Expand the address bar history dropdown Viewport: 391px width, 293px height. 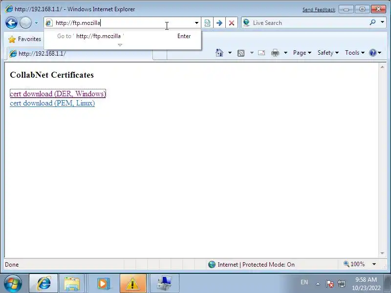[x=196, y=23]
